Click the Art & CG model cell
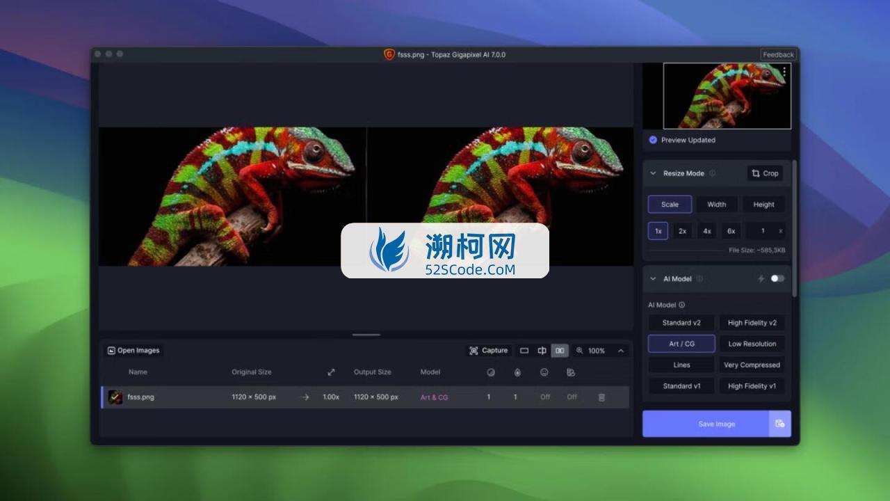 pyautogui.click(x=434, y=397)
